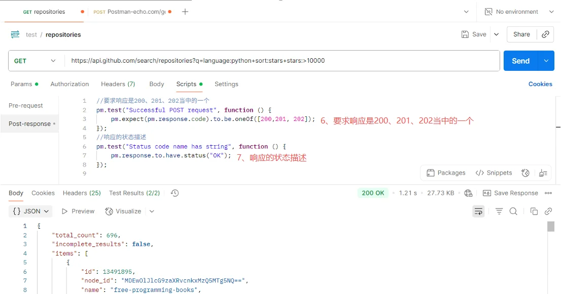Open Packages in script editor

coord(446,173)
